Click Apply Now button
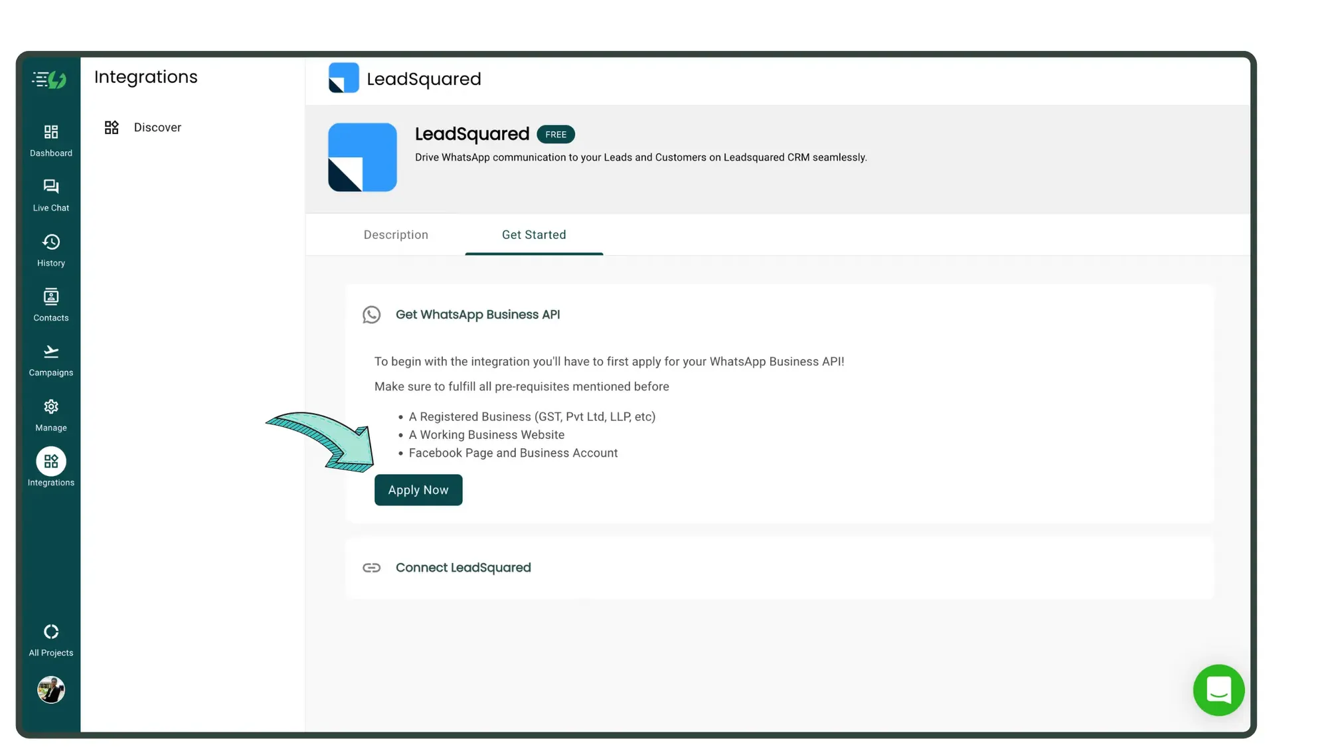The image size is (1328, 747). point(418,490)
